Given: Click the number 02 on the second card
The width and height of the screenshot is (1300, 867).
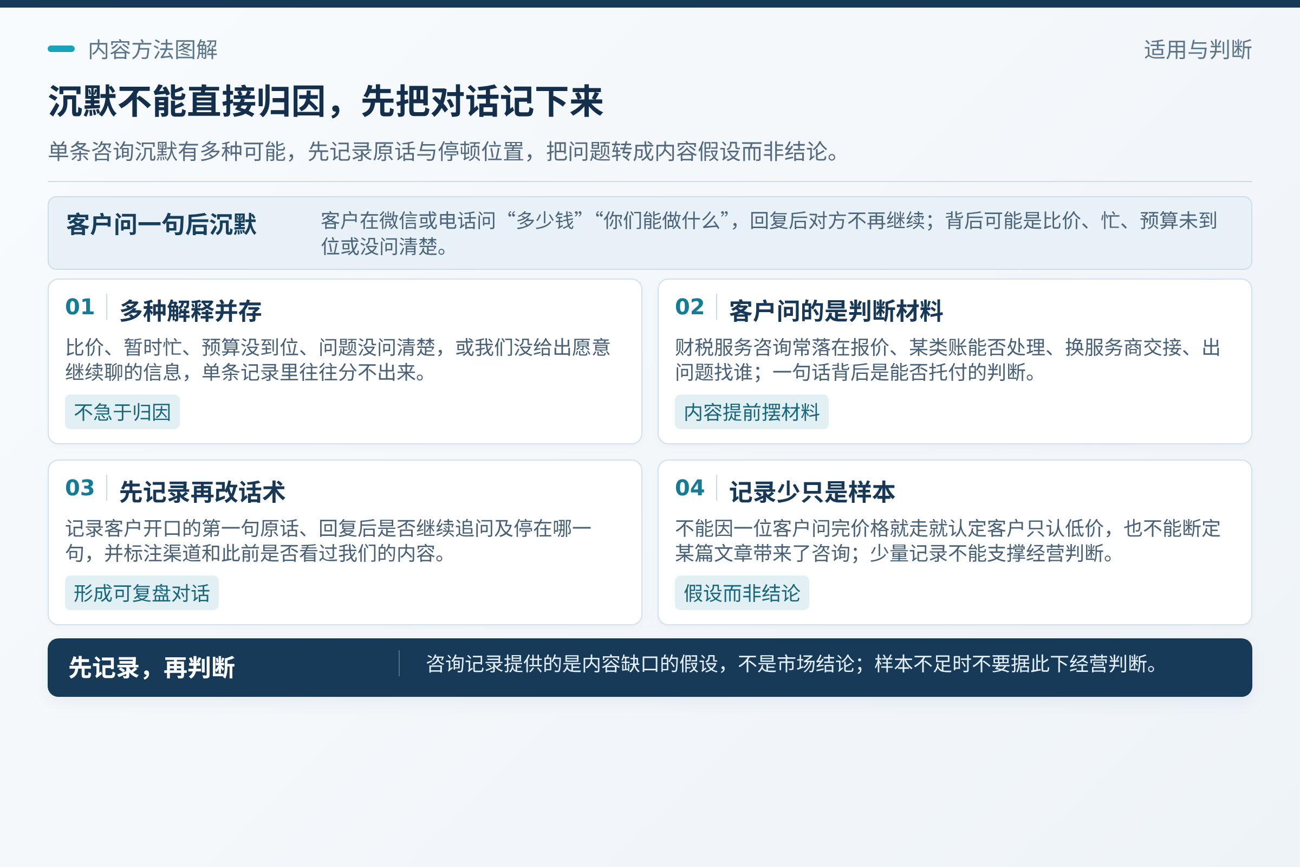Looking at the screenshot, I should click(x=689, y=307).
